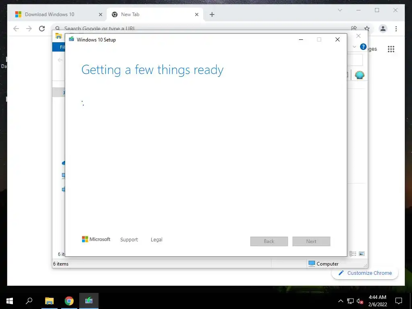Open Chrome's tab search dropdown arrow
This screenshot has width=412, height=309.
[x=340, y=10]
